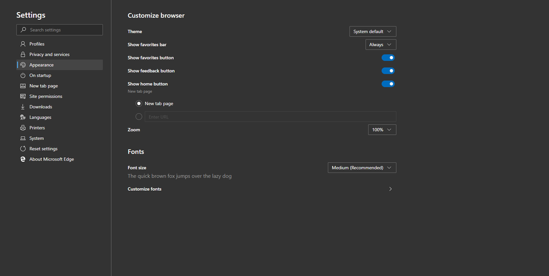Click the Privacy and services lock icon

coord(23,54)
